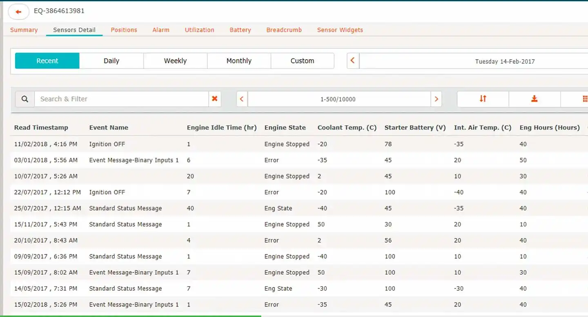The image size is (588, 317).
Task: Sort by Eng Hours (Hours) header
Action: pyautogui.click(x=550, y=127)
